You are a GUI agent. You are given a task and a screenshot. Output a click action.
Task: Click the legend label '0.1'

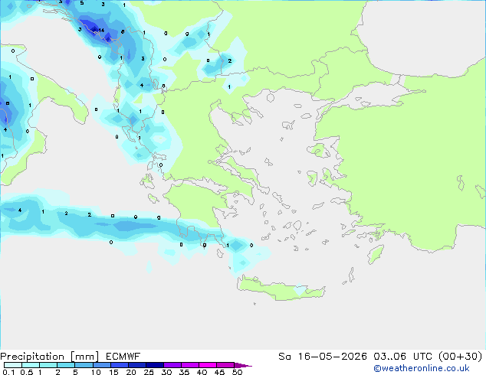click(x=8, y=372)
